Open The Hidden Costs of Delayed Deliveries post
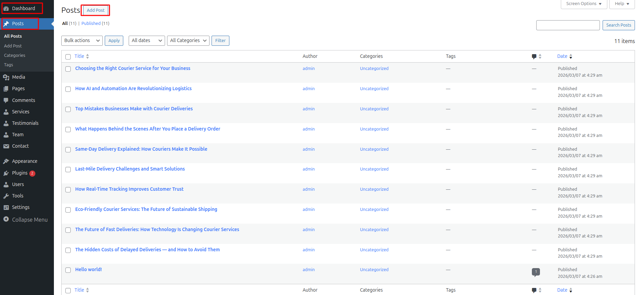 tap(148, 250)
